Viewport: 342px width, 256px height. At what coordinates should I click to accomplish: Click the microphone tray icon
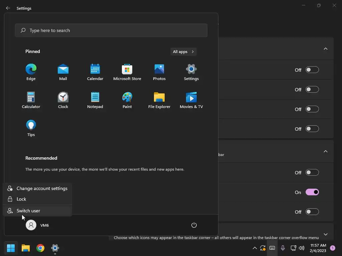pos(283,248)
